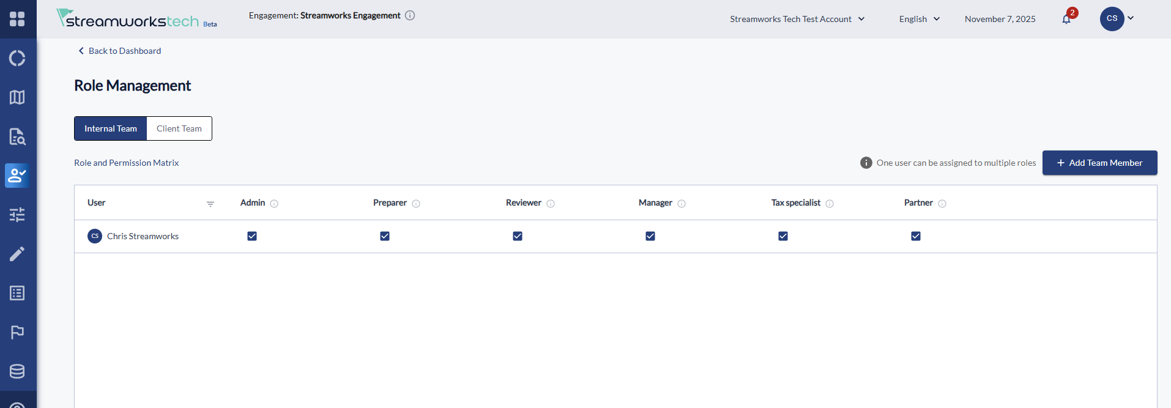
Task: Disable Partner role for Chris Streamworks
Action: (916, 236)
